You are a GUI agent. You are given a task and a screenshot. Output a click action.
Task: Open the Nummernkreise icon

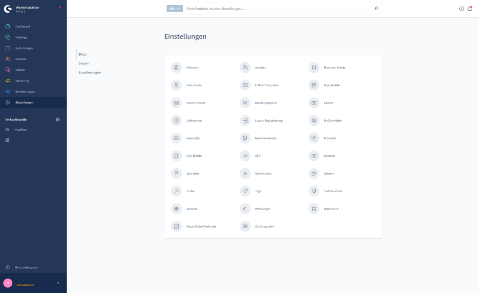pos(245,138)
